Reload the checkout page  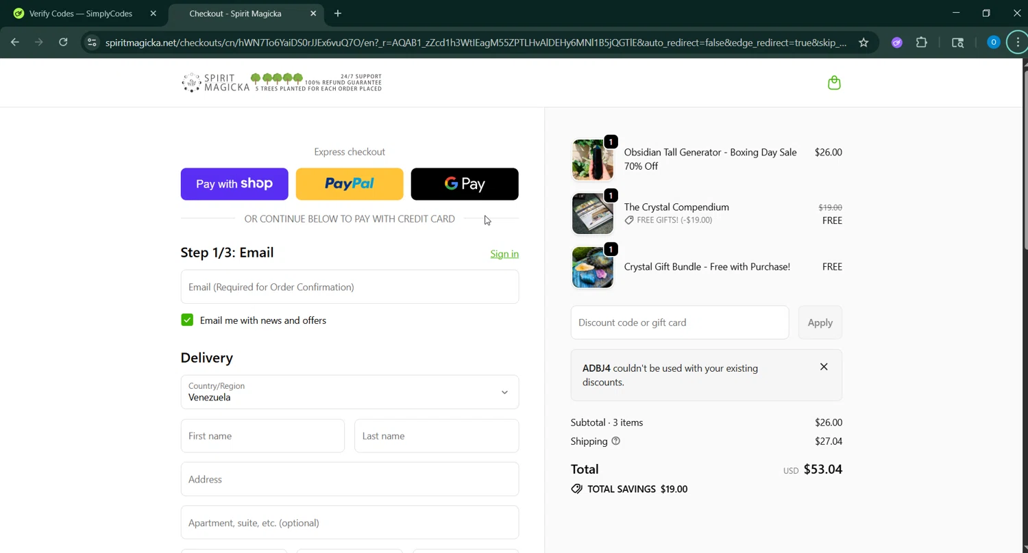63,42
